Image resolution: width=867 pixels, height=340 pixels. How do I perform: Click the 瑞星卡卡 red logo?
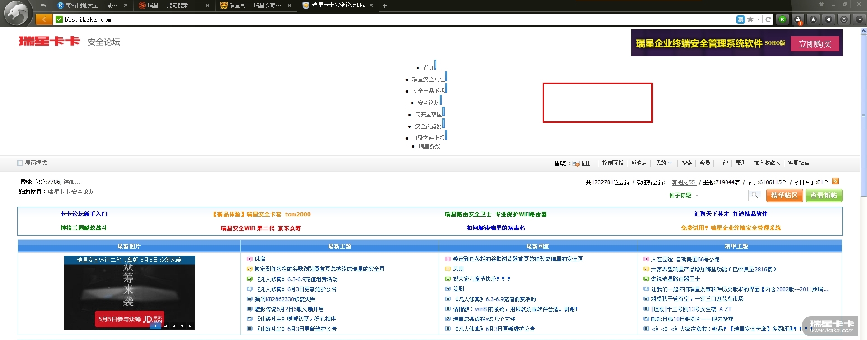click(49, 41)
